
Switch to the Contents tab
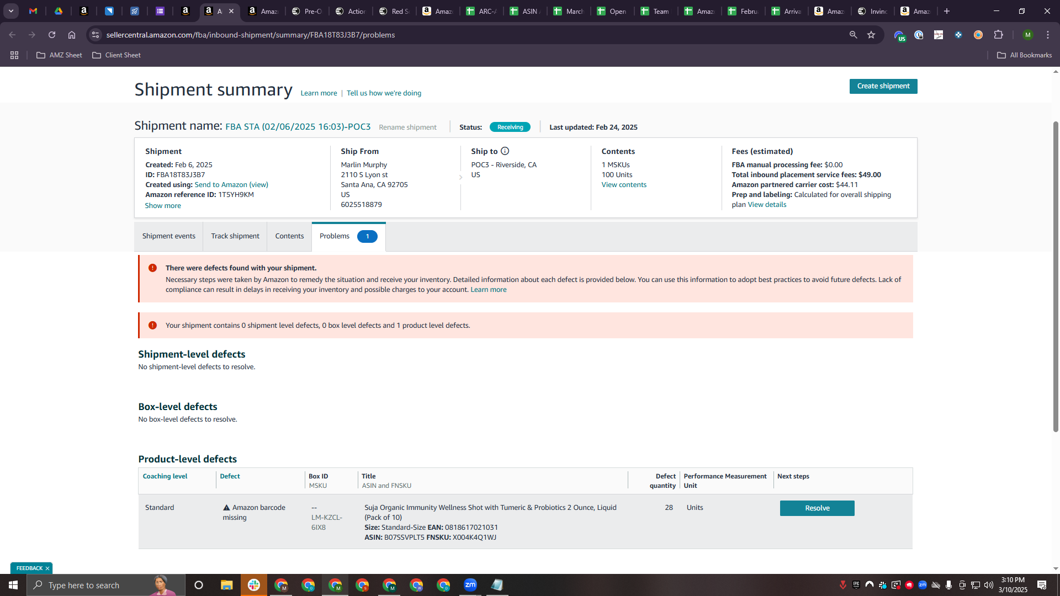pos(289,236)
